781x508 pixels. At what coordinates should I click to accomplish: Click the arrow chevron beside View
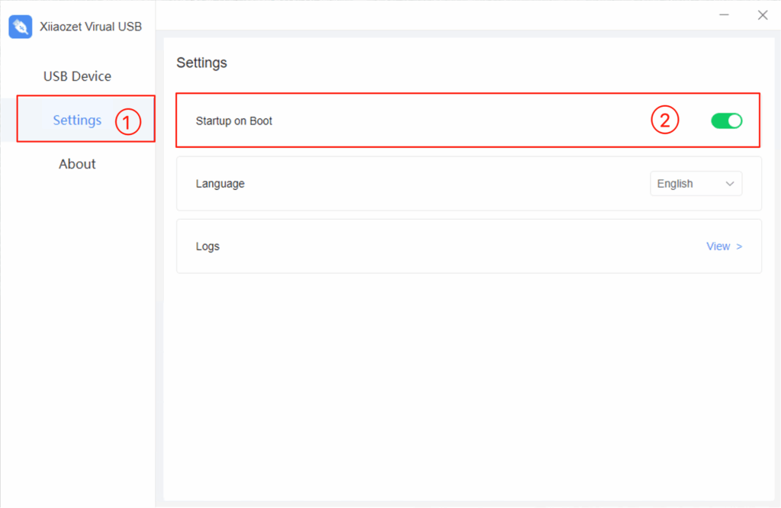[739, 246]
